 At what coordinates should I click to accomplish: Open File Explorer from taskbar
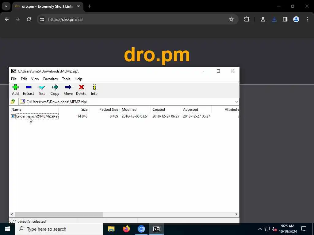(111, 229)
